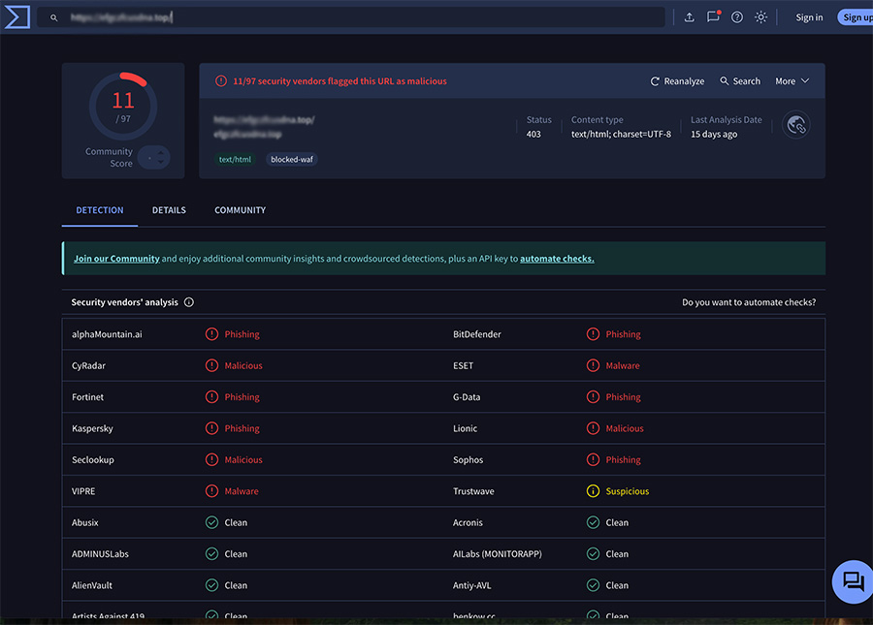Click Do you want to automate checks?
Image resolution: width=873 pixels, height=625 pixels.
pos(749,302)
